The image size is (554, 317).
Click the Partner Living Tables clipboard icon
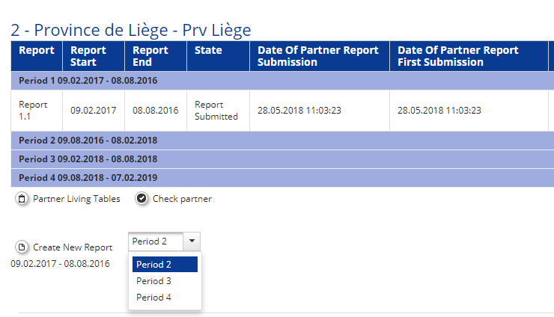tap(22, 199)
